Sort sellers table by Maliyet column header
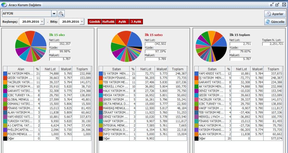 [x=162, y=69]
